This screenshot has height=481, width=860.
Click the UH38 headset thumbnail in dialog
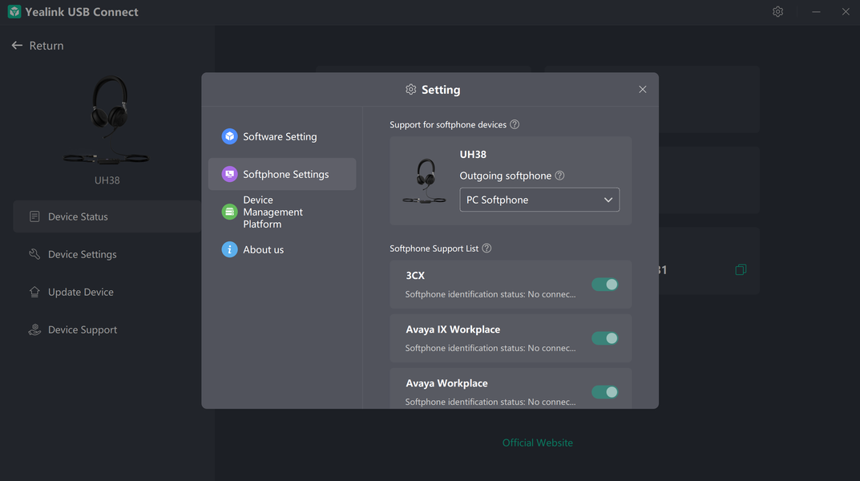pos(424,182)
